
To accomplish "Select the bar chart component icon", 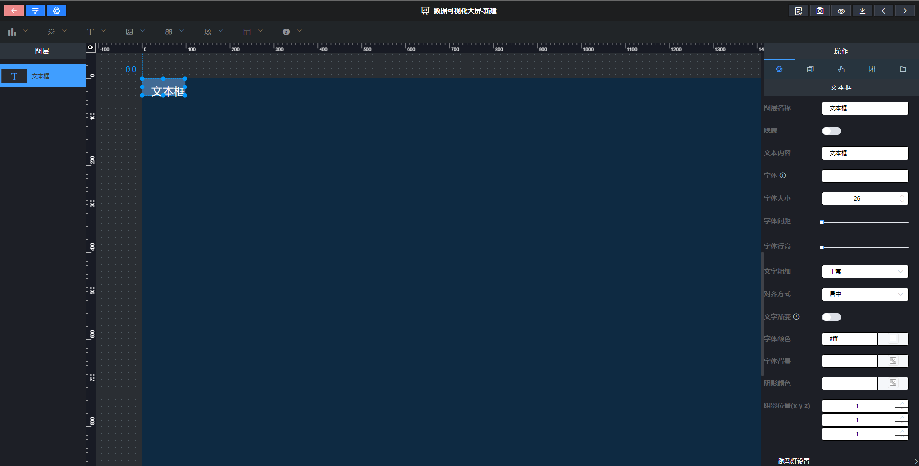I will [12, 32].
